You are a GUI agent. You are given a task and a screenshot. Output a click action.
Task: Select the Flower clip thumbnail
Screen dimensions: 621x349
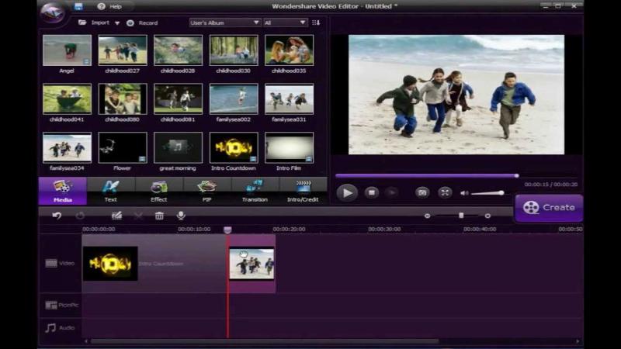(x=123, y=147)
